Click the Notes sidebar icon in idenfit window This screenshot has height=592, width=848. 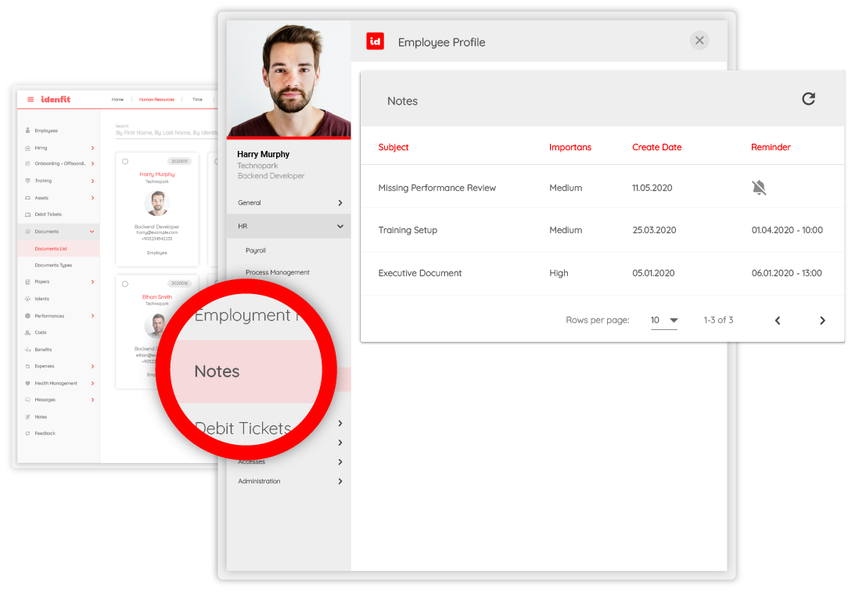pos(27,417)
